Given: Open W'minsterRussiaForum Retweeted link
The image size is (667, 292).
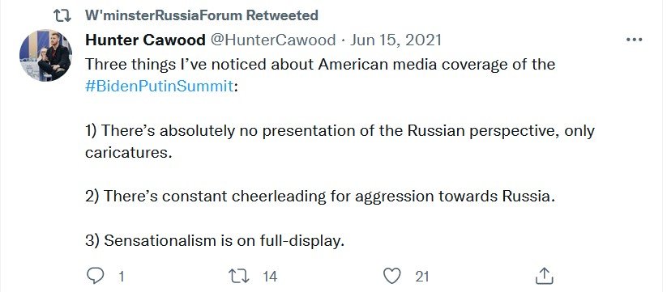Looking at the screenshot, I should pos(202,15).
